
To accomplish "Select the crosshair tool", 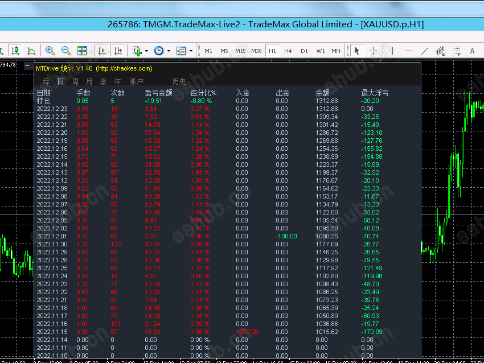I will click(x=373, y=51).
